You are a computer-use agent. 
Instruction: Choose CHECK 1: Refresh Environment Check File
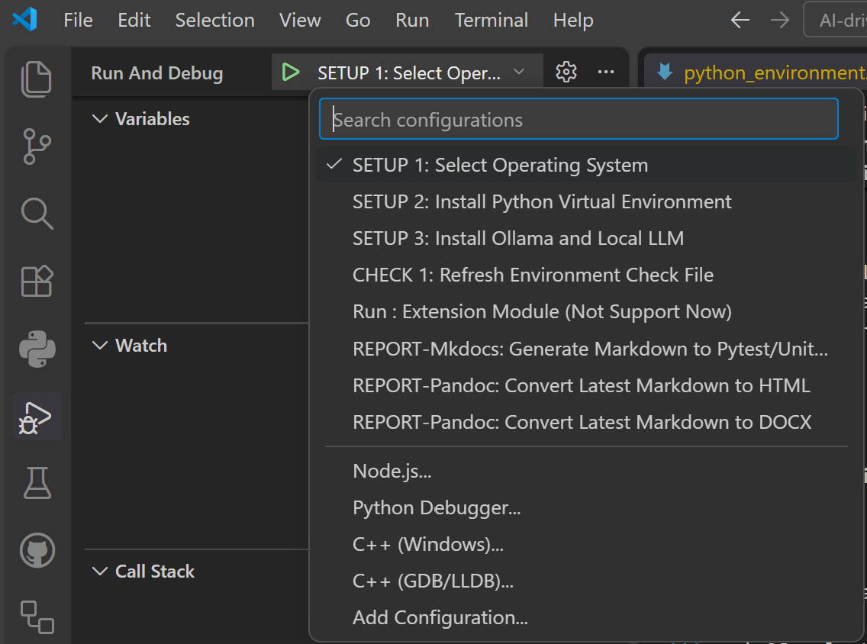tap(586, 275)
